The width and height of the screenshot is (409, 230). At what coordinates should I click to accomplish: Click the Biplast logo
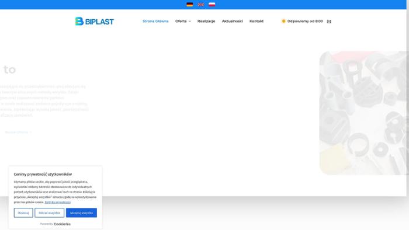tap(95, 22)
